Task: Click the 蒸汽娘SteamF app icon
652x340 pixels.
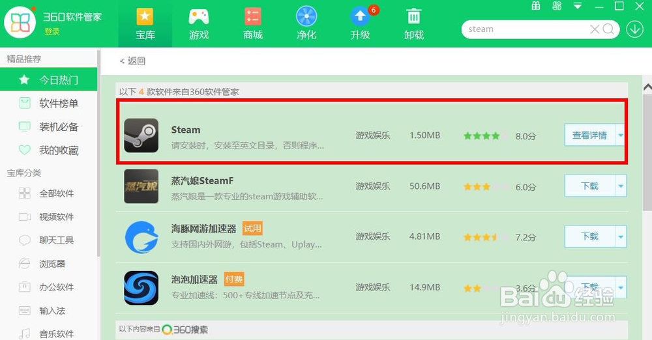Action: click(x=141, y=186)
